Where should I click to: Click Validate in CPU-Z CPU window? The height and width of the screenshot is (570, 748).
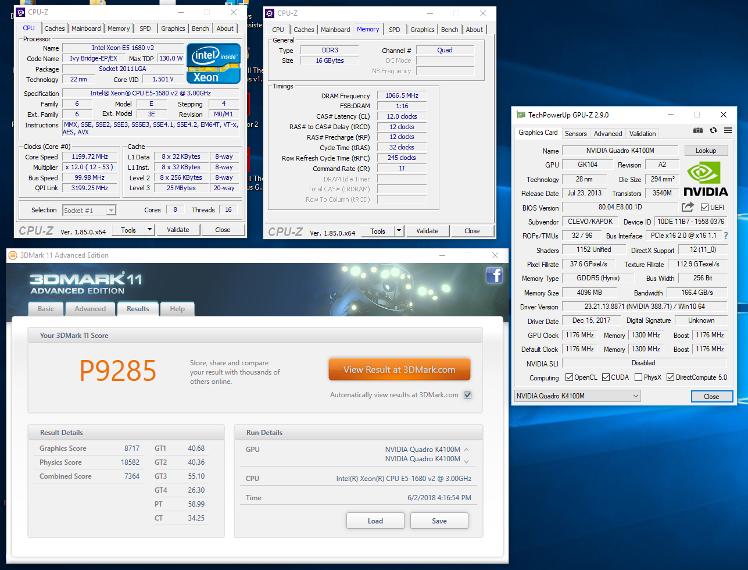click(178, 230)
